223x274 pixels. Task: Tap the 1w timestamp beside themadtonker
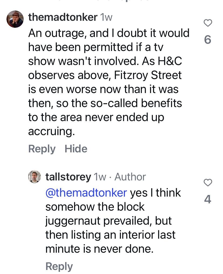click(x=106, y=18)
